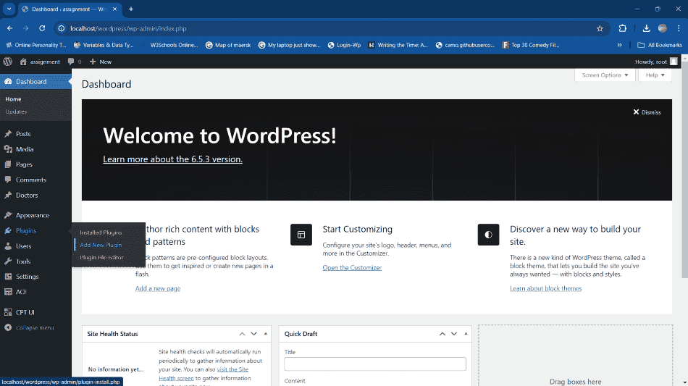The width and height of the screenshot is (688, 386).
Task: Expand the Help dropdown
Action: click(655, 75)
